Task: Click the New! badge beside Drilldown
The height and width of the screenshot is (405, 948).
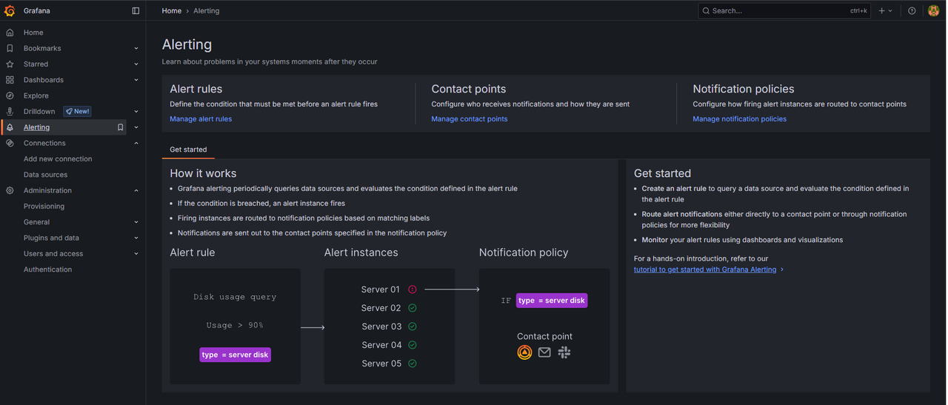Action: tap(77, 112)
